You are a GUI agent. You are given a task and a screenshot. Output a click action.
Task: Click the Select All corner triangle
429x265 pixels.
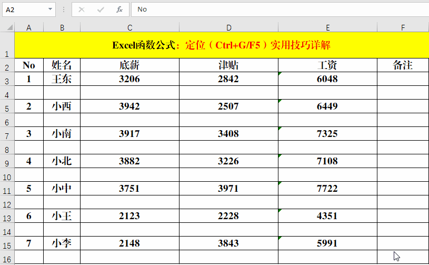coord(10,27)
